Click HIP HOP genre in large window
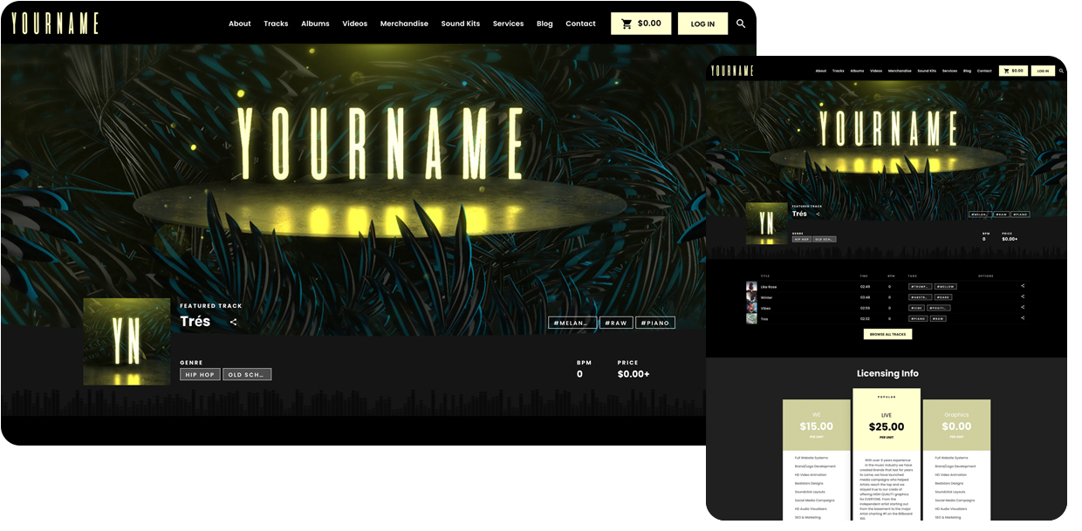1082x531 pixels. pyautogui.click(x=200, y=374)
